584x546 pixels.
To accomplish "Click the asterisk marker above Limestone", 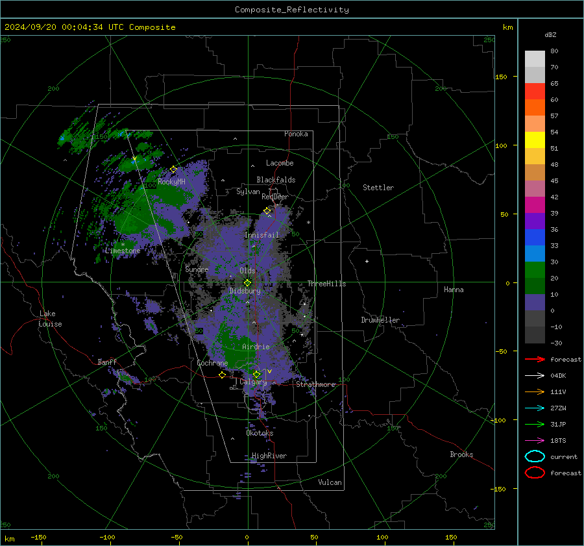I will tap(123, 245).
